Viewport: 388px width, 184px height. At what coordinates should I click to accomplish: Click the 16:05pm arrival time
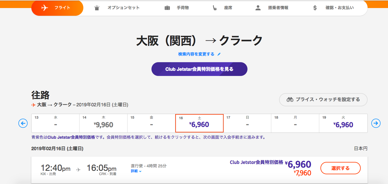coord(101,168)
